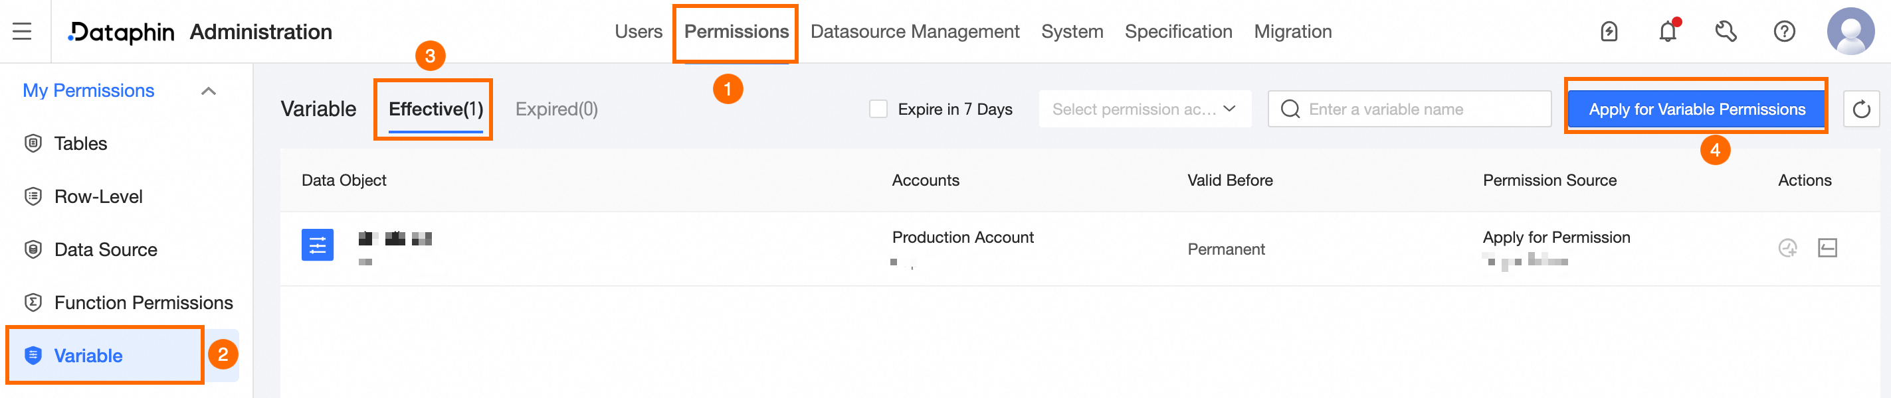Image resolution: width=1891 pixels, height=398 pixels.
Task: Open the Migration top menu
Action: pos(1292,32)
